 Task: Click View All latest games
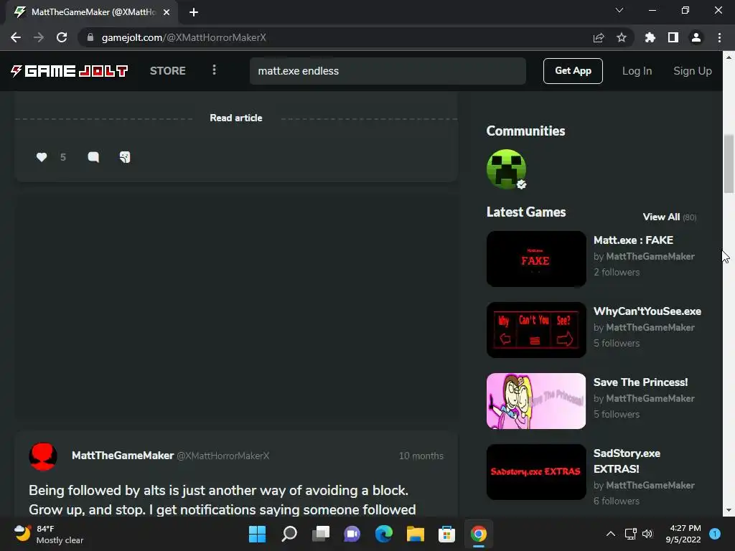click(661, 217)
